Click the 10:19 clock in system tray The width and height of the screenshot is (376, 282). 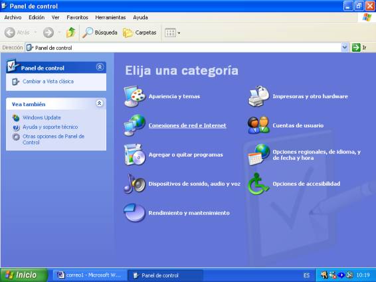363,275
